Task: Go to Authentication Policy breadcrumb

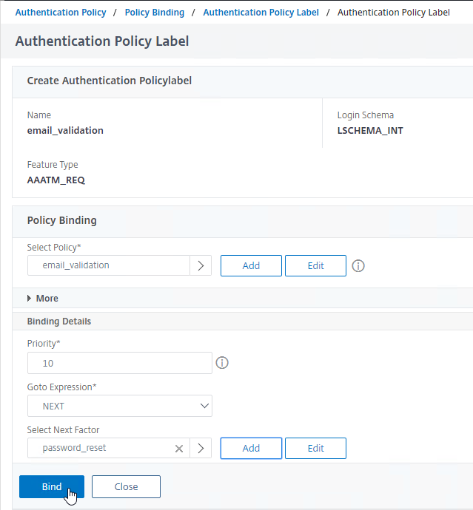Action: coord(61,13)
